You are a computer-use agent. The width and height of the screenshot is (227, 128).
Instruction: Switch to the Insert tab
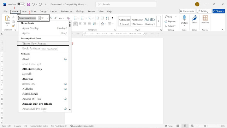pos(25,11)
